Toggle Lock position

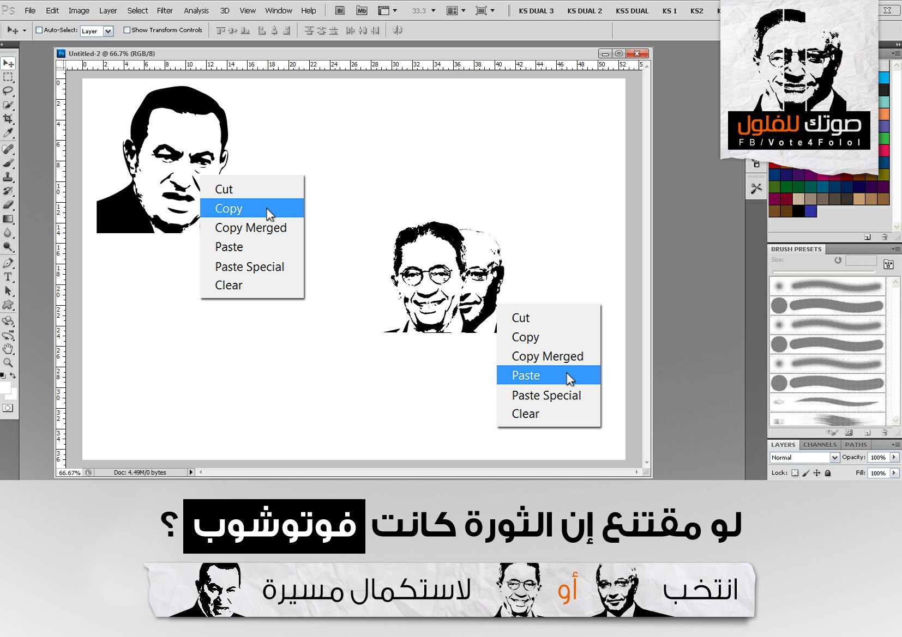coord(817,473)
